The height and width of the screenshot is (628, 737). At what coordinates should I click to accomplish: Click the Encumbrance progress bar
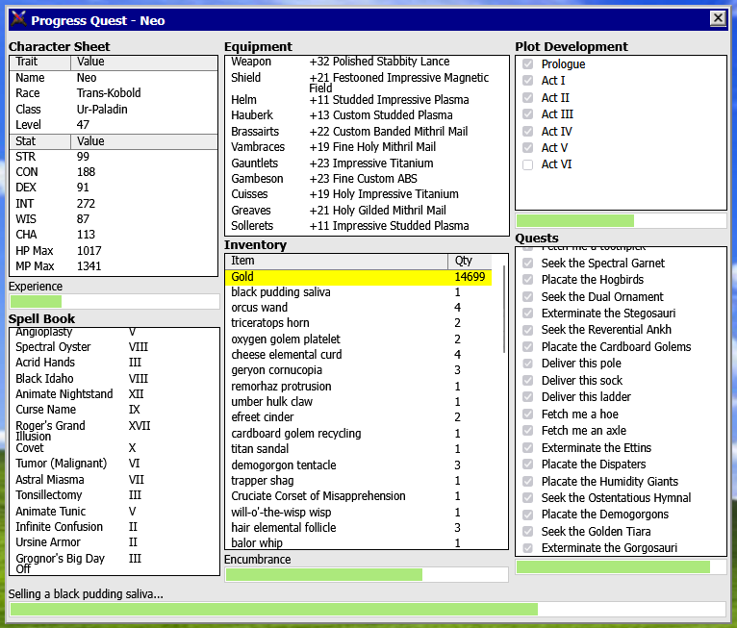tap(367, 574)
